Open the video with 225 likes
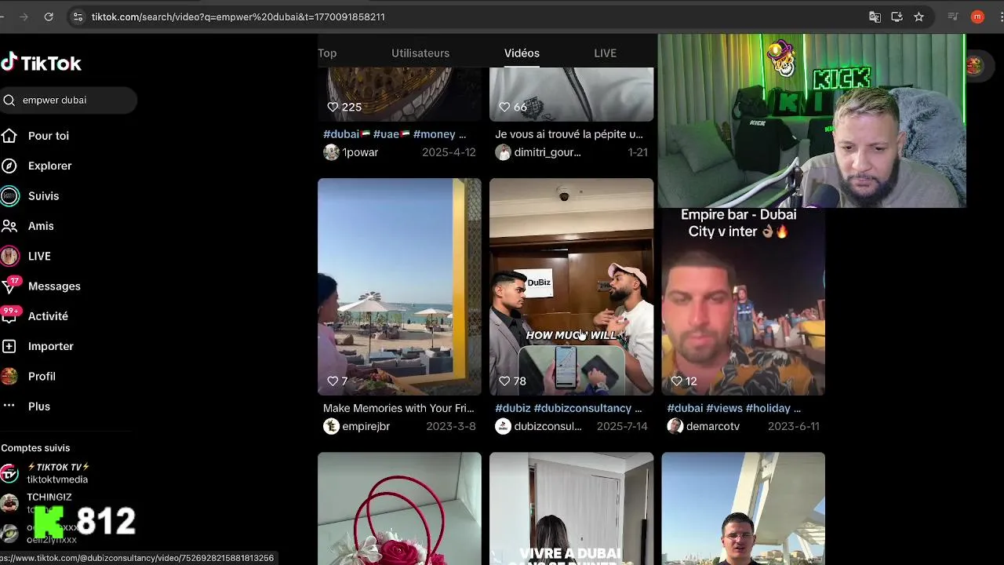Image resolution: width=1004 pixels, height=565 pixels. point(399,94)
